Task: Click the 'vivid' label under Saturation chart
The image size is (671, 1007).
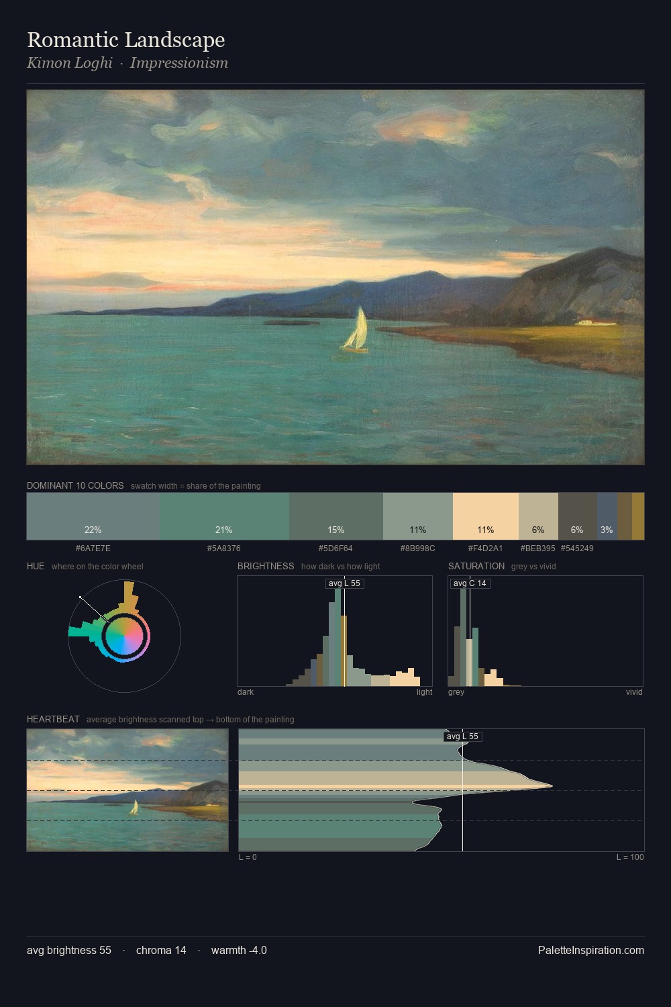Action: 634,692
